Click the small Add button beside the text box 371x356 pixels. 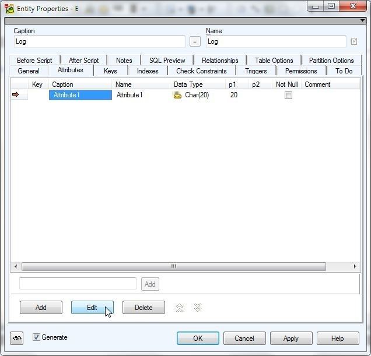point(150,284)
